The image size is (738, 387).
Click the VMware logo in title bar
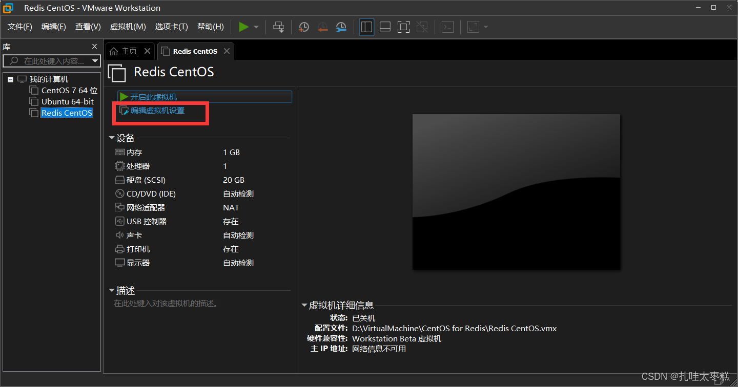click(8, 8)
